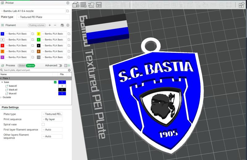Viewport: 247px width, 160px height.
Task: Click the compare presets icon near Advanced
Action: pyautogui.click(x=69, y=65)
